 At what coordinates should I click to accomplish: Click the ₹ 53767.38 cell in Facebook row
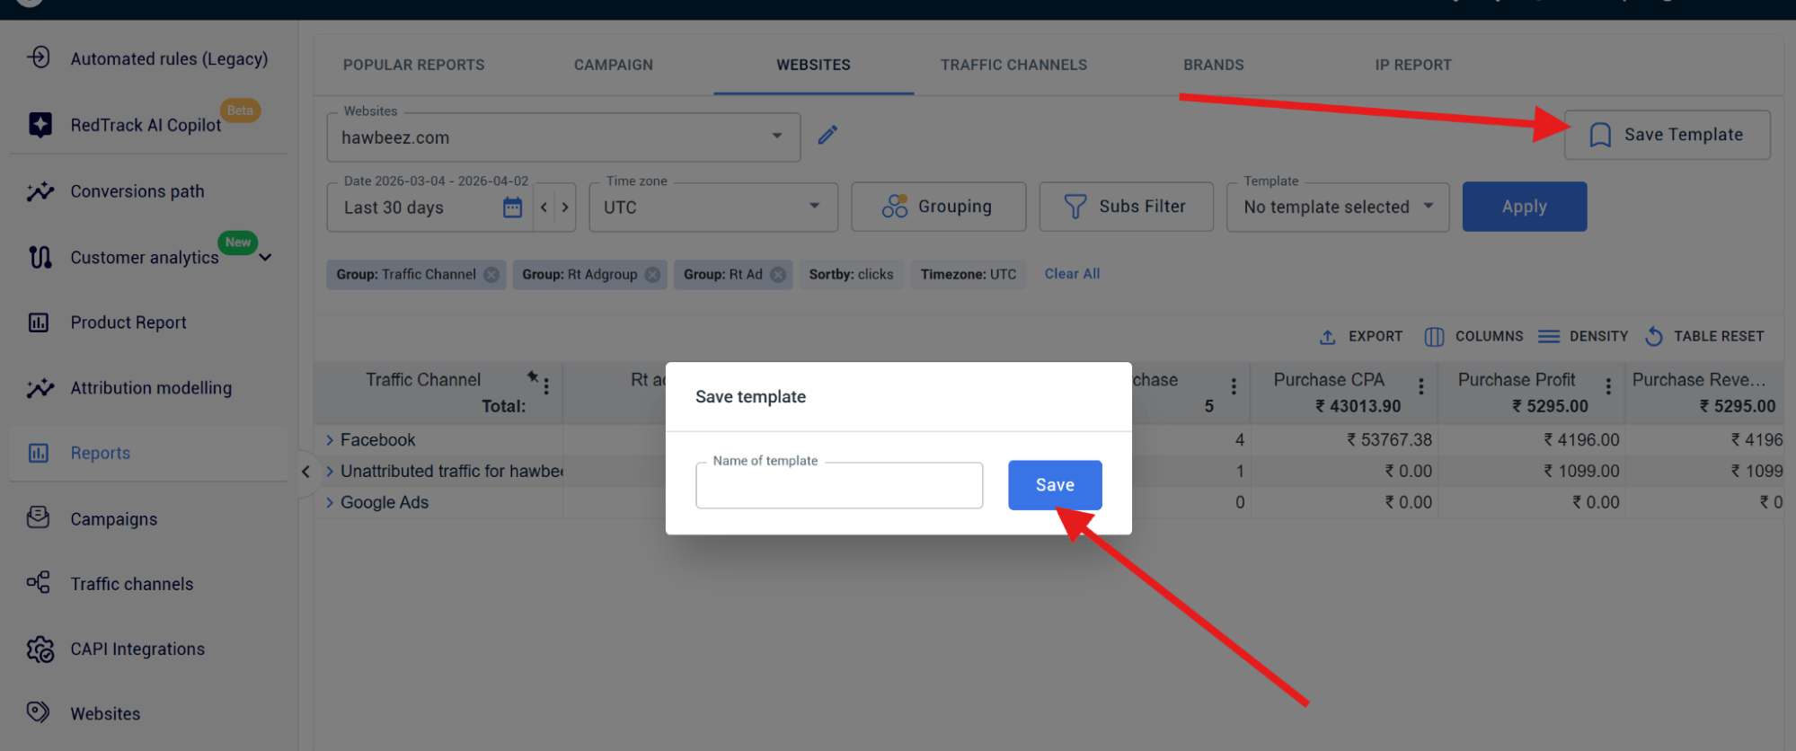tap(1389, 440)
